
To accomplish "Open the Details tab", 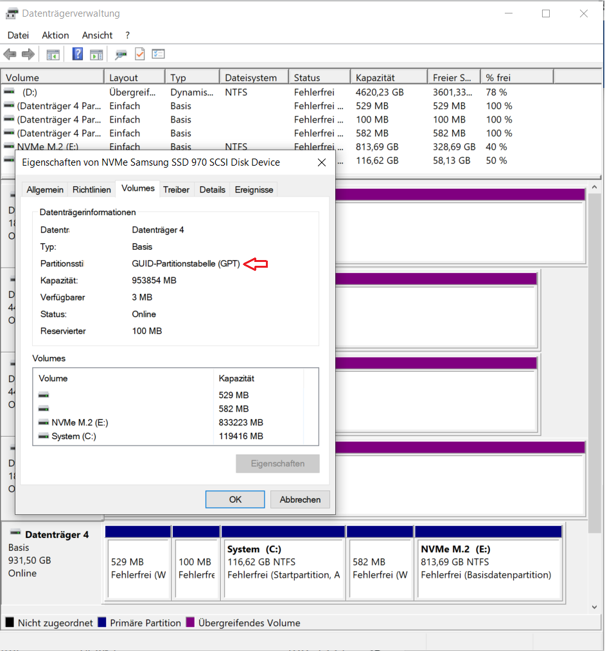I will click(x=212, y=190).
